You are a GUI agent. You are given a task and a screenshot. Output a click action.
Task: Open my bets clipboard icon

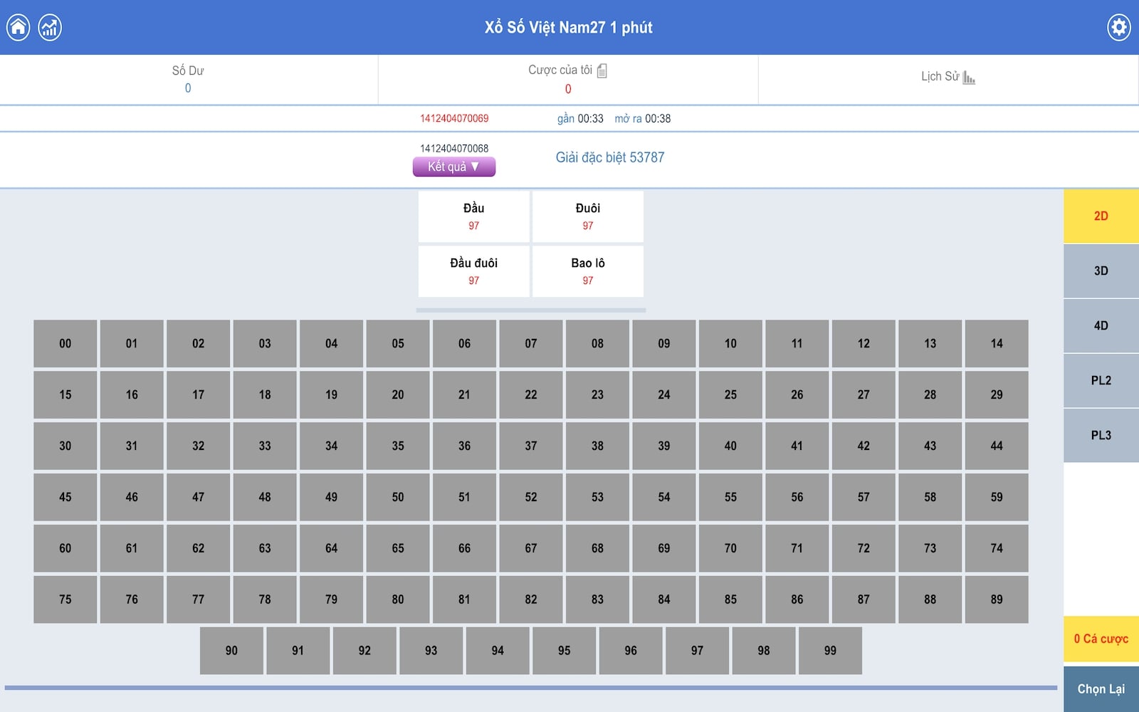[602, 70]
